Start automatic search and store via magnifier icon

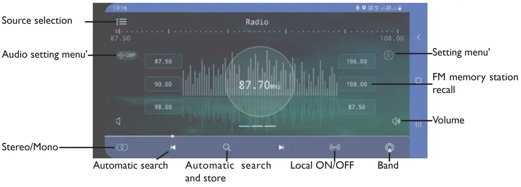click(227, 147)
